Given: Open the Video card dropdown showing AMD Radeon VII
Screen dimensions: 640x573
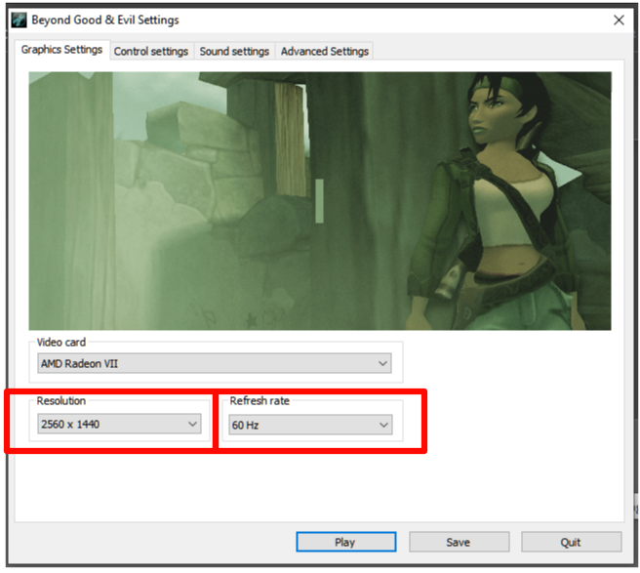Looking at the screenshot, I should pos(215,363).
